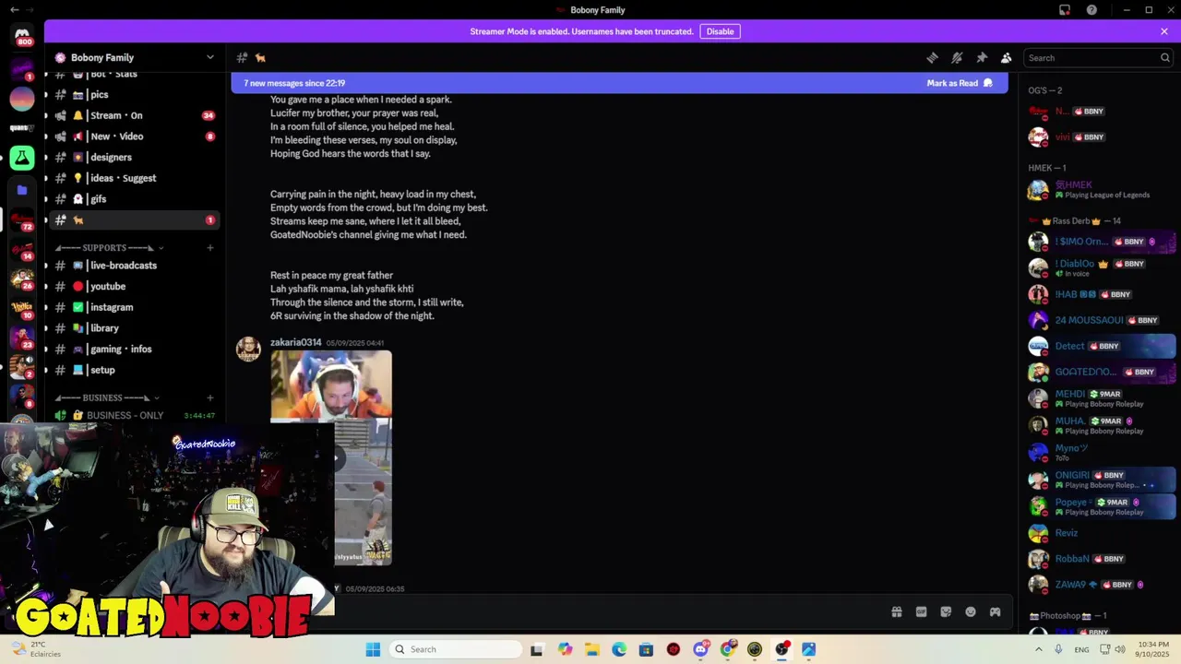Join BUSINESS - ONLY voice channel
The width and height of the screenshot is (1181, 664).
134,415
